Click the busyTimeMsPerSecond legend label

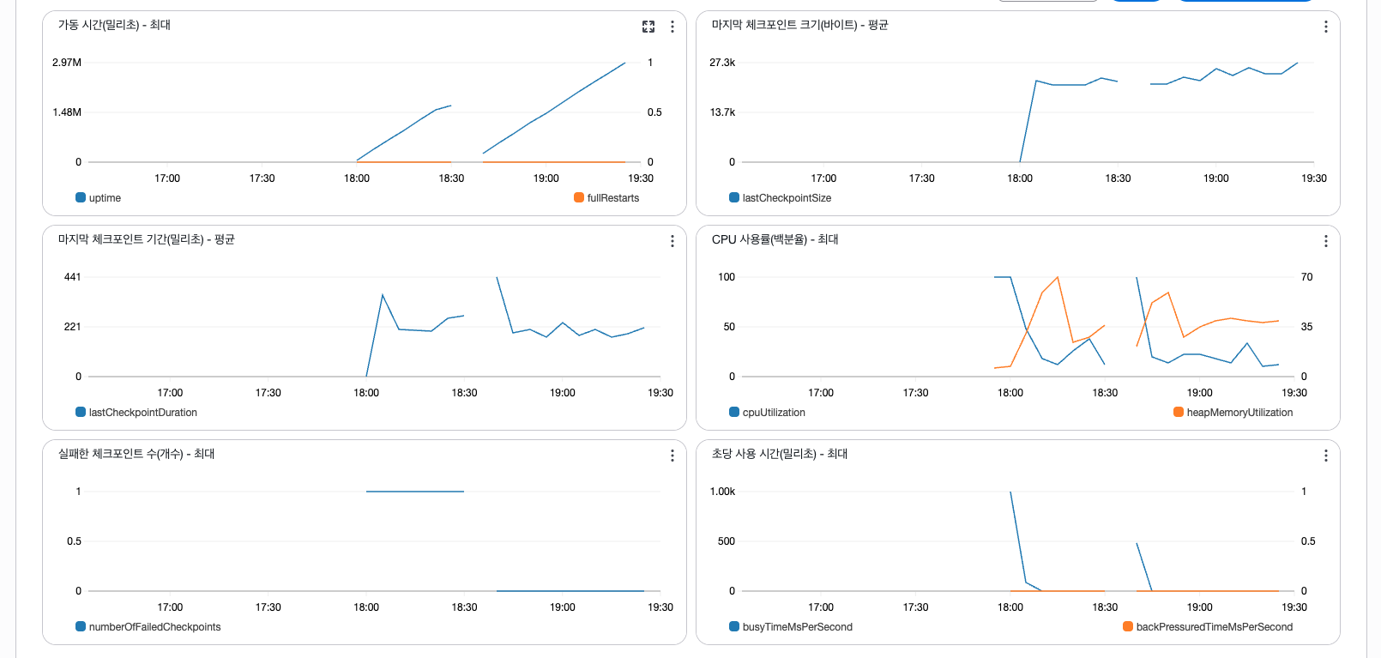click(797, 627)
